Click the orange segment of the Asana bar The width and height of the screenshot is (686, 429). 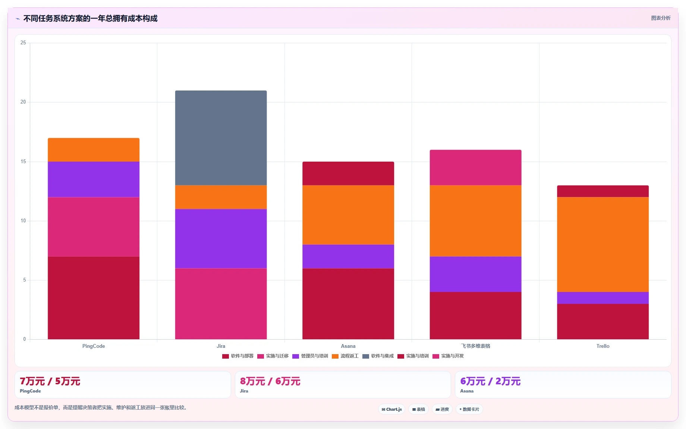click(x=348, y=215)
